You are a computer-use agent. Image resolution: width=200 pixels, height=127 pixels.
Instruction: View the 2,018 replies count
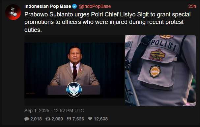[36, 119]
